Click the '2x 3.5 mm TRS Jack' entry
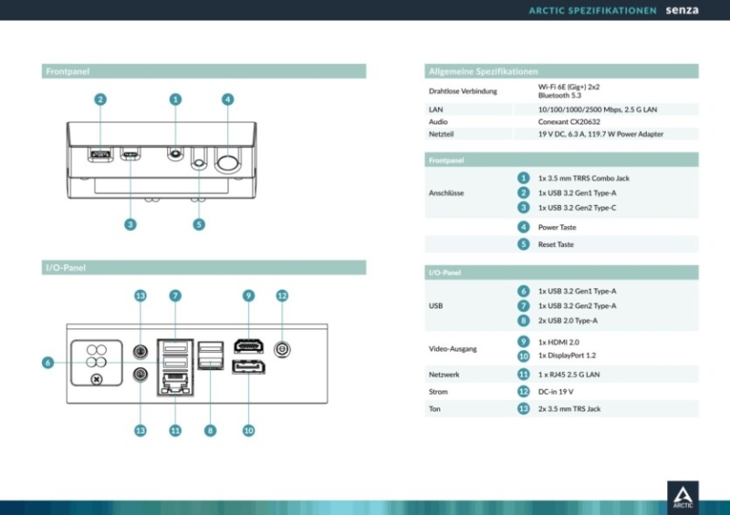730x515 pixels. 569,408
